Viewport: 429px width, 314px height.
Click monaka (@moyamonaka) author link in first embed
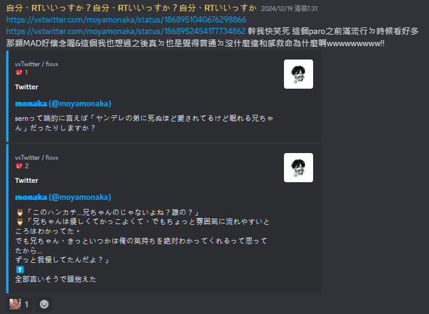click(63, 104)
